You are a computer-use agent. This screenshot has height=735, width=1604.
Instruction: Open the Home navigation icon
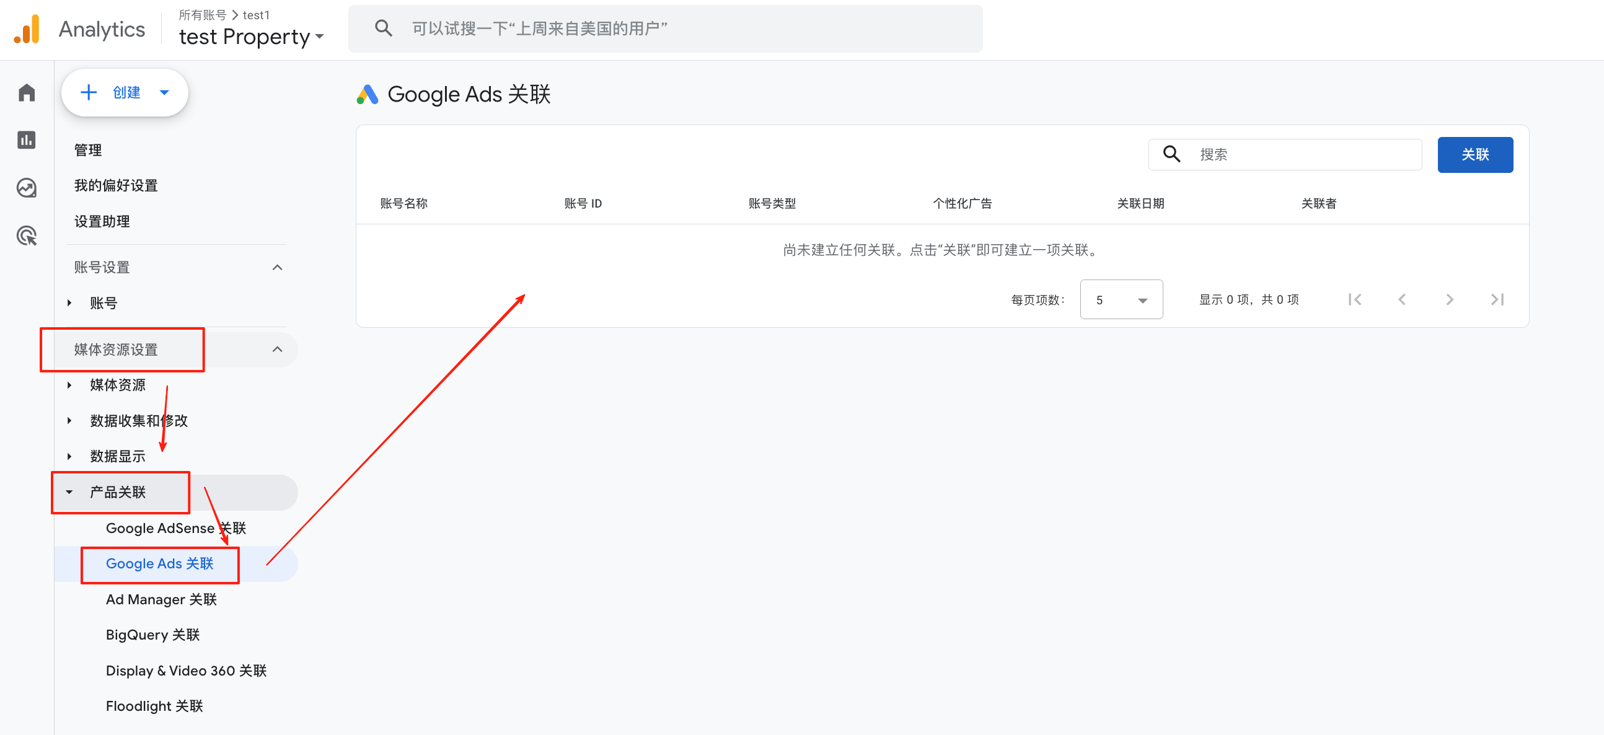click(26, 92)
